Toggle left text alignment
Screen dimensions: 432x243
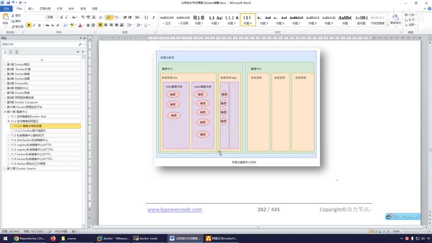coord(100,25)
